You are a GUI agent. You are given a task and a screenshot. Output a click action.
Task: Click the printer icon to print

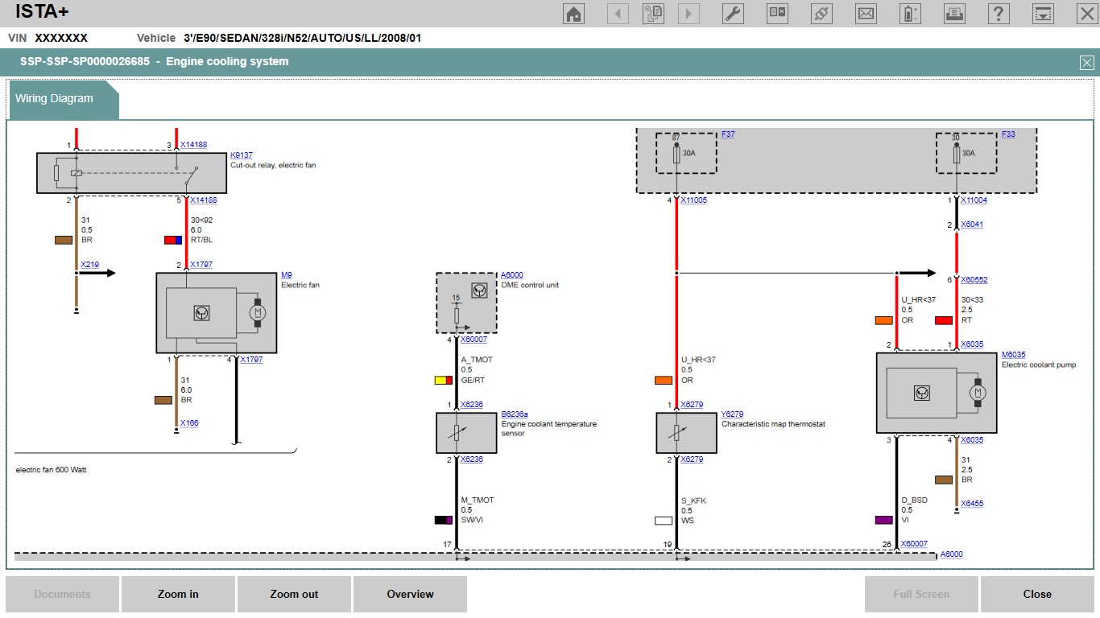pyautogui.click(x=954, y=14)
